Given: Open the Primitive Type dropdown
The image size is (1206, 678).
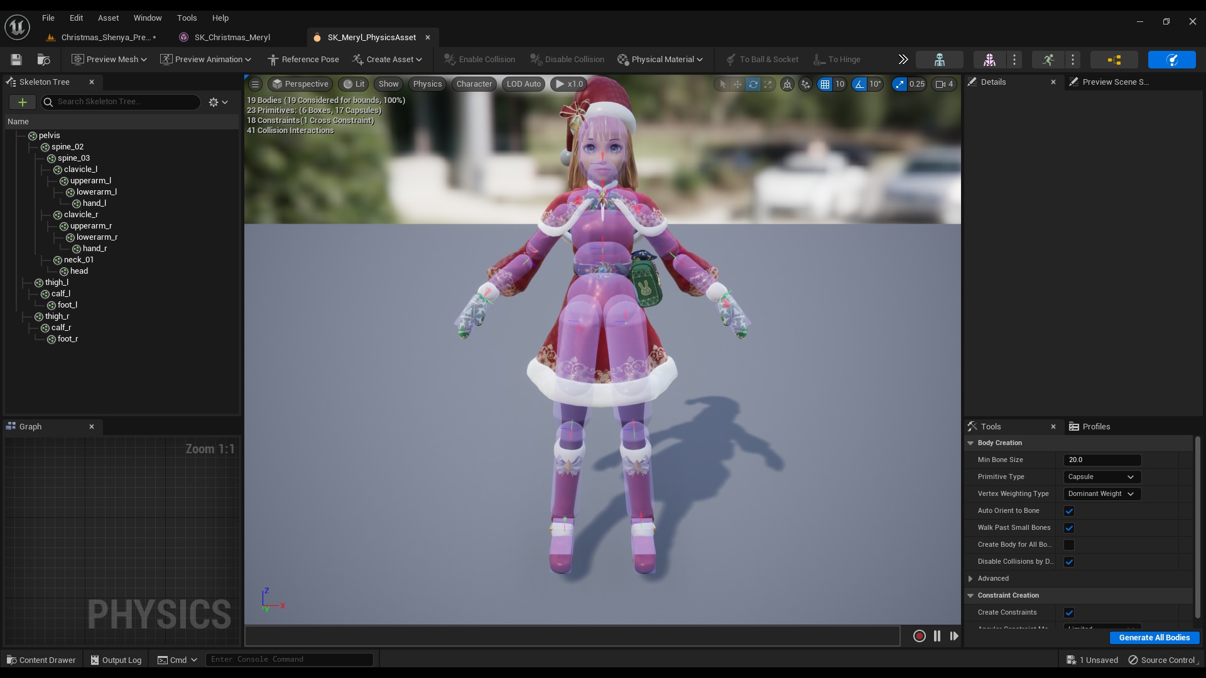Looking at the screenshot, I should pyautogui.click(x=1101, y=477).
